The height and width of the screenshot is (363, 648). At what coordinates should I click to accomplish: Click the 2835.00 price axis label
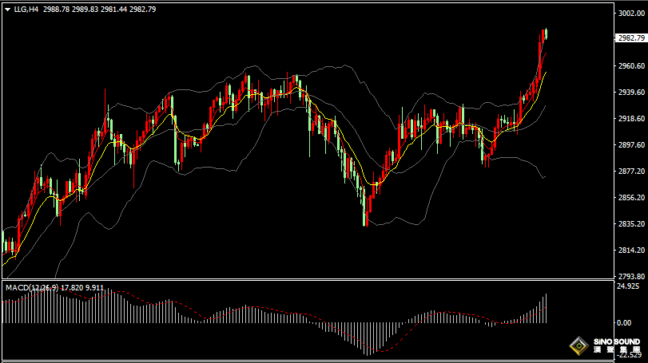coord(630,225)
